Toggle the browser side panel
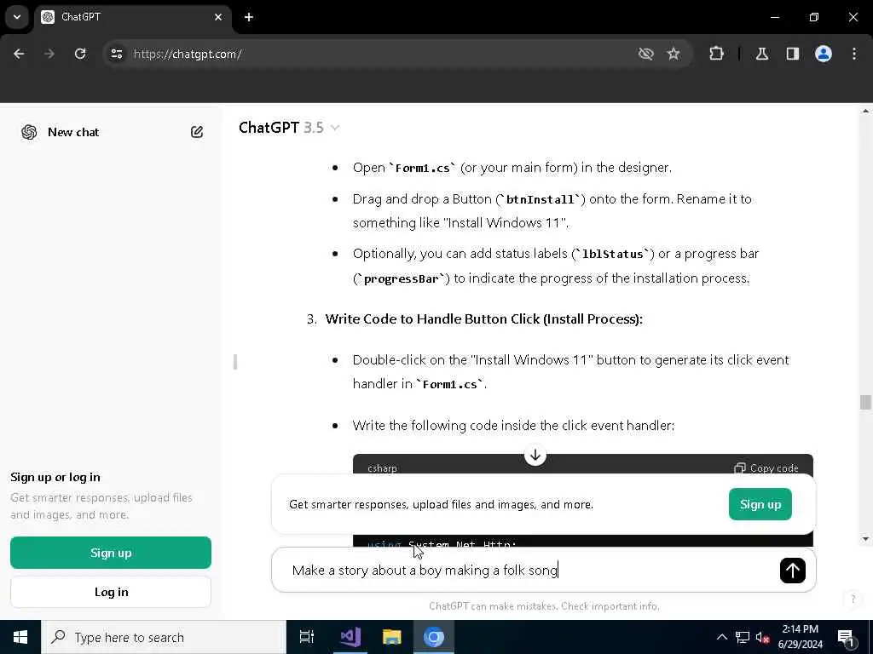 (793, 54)
